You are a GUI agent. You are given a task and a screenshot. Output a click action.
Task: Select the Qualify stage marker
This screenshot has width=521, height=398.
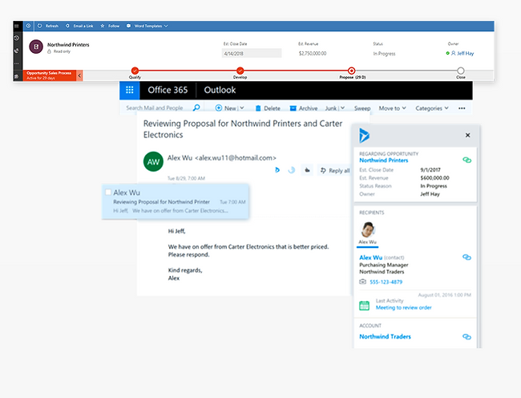[x=135, y=71]
